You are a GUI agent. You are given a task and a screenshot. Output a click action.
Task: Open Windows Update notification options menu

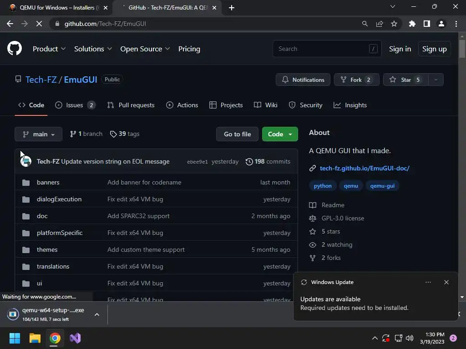pyautogui.click(x=428, y=282)
